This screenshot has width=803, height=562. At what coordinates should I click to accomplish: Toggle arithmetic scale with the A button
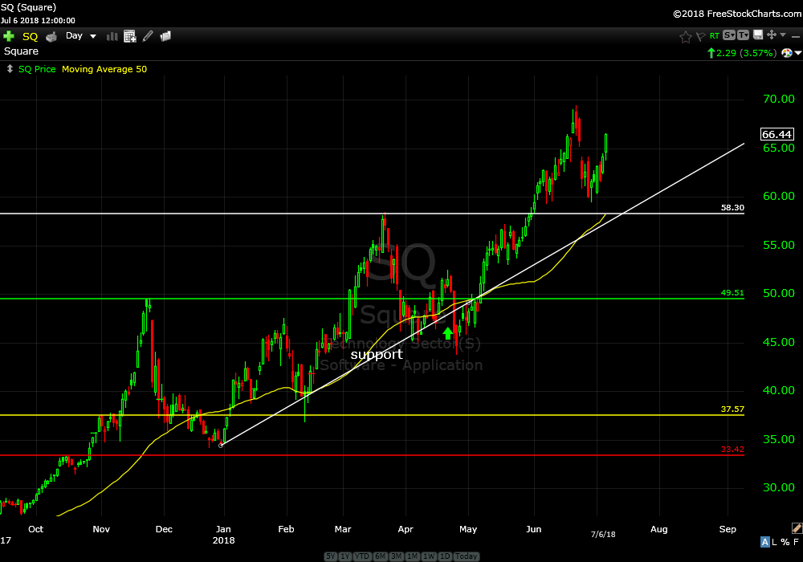(765, 543)
